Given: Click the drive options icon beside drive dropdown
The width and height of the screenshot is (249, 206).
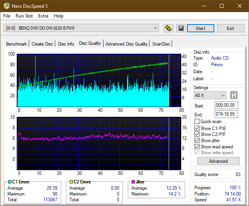Looking at the screenshot, I should tap(168, 28).
